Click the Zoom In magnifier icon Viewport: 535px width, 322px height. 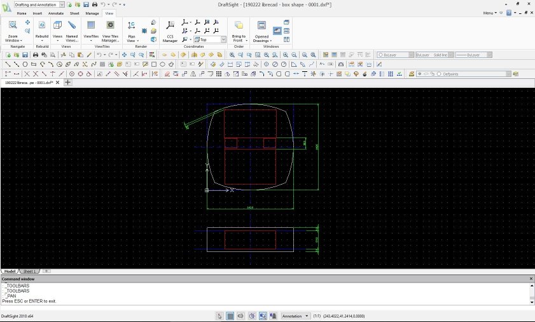[x=285, y=55]
